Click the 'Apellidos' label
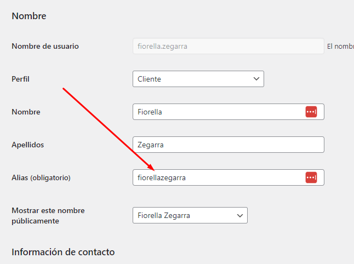Screen dimensions: 354x264 [27, 145]
